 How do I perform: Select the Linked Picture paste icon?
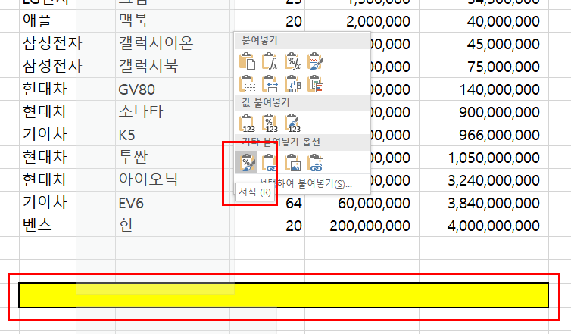(315, 162)
